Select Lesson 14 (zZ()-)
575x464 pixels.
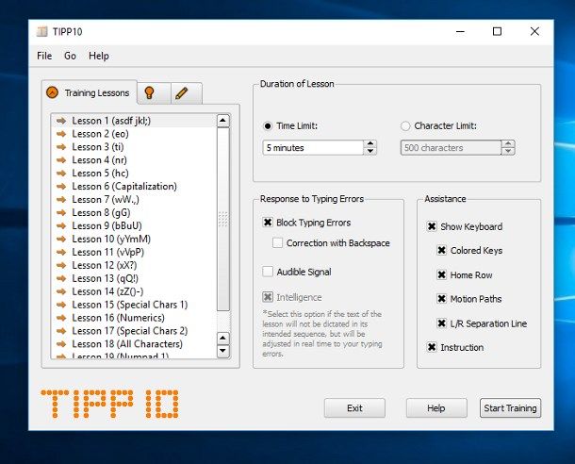[134, 291]
